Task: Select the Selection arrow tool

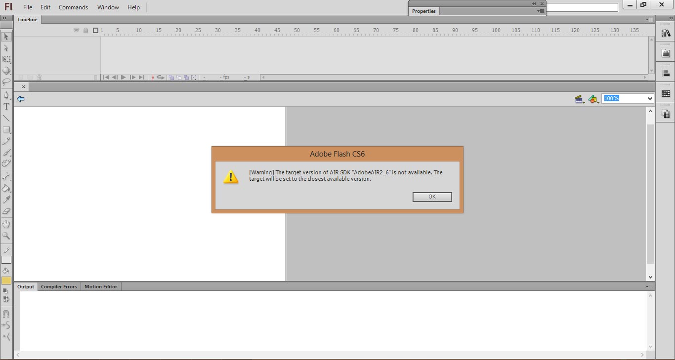Action: (6, 37)
